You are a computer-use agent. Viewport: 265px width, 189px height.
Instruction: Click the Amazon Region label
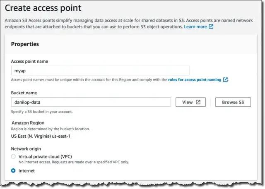click(x=28, y=123)
